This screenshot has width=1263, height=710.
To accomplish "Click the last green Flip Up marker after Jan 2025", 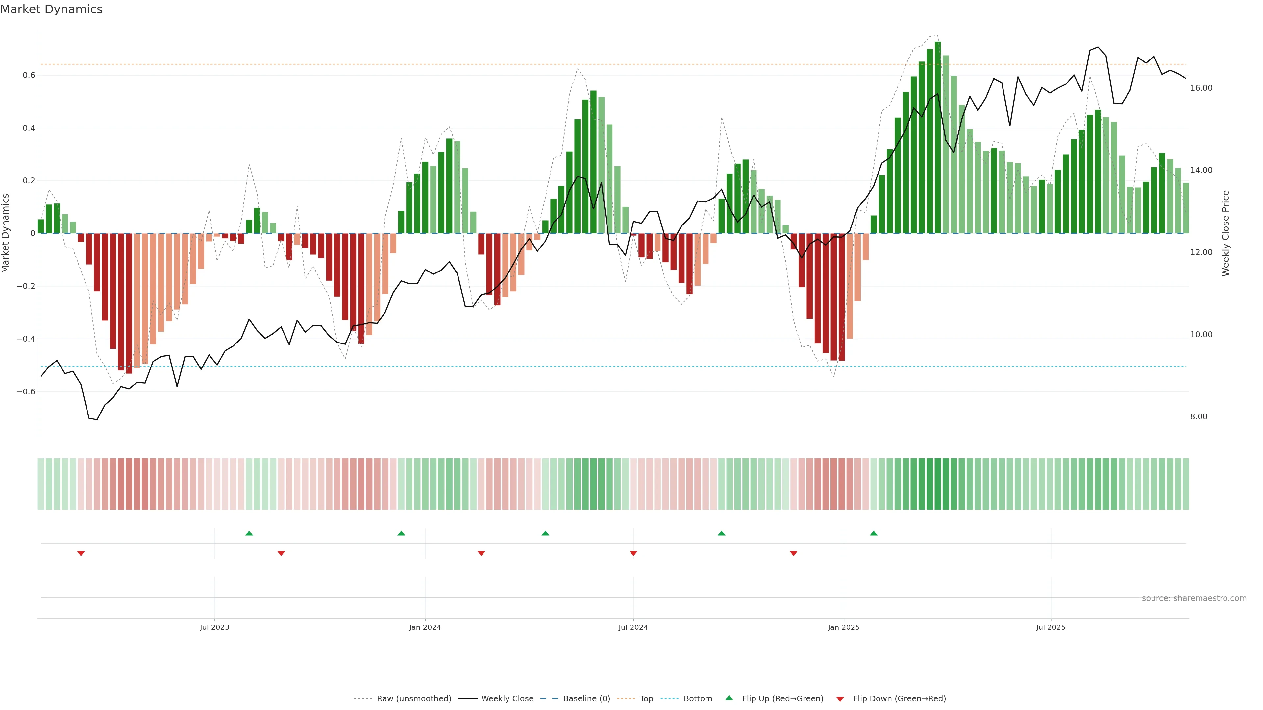I will pos(874,533).
